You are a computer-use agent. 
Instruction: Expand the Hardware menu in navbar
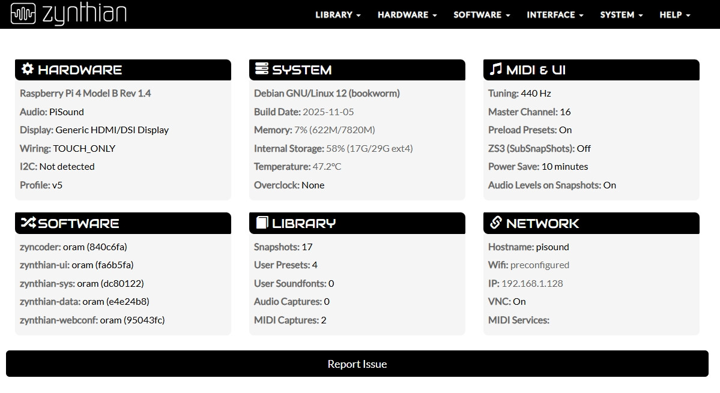(x=407, y=15)
